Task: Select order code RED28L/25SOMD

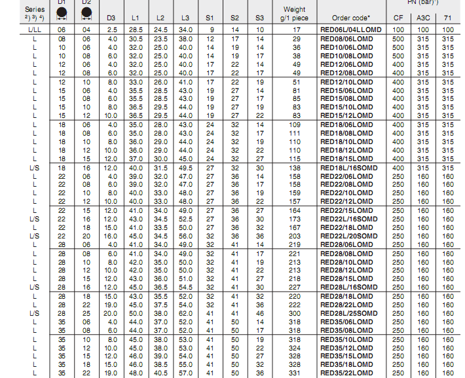Action: point(349,313)
